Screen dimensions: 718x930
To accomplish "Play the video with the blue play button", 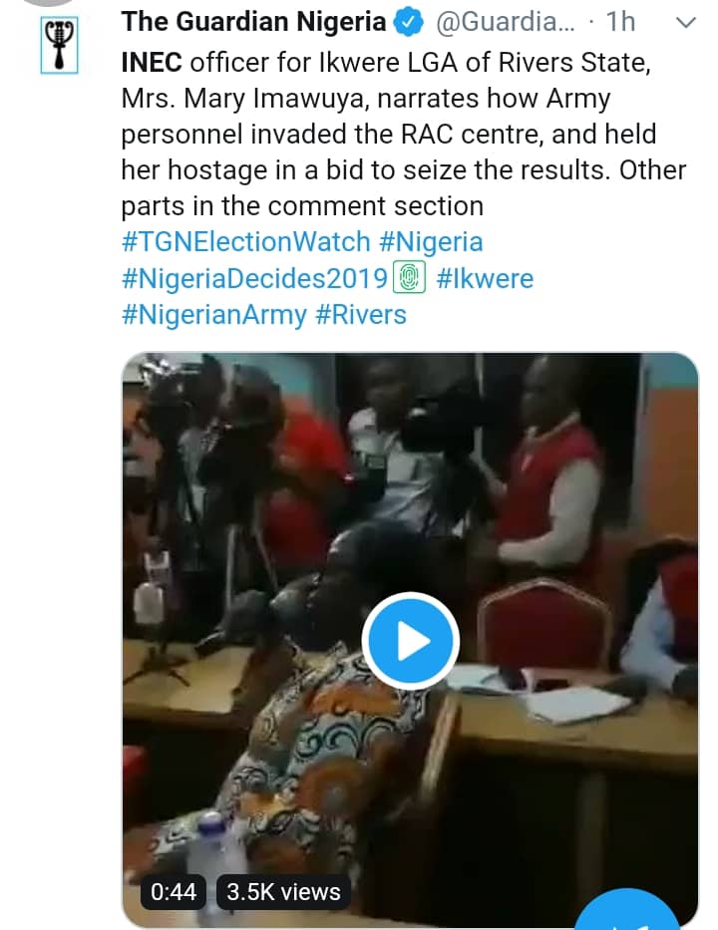I will point(410,642).
